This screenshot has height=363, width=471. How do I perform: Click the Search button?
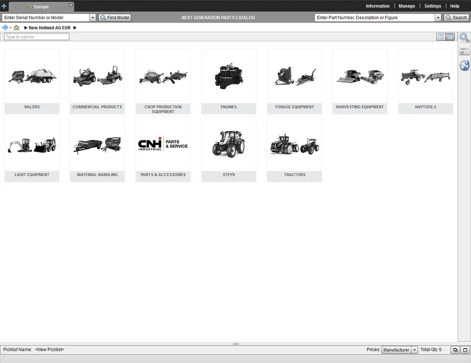(456, 18)
